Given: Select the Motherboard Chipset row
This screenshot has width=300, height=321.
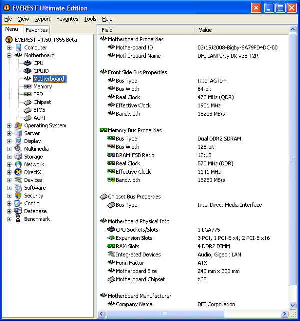Looking at the screenshot, I should coord(193,279).
